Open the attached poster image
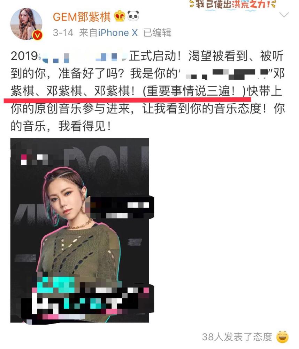The image size is (299, 349). (80, 230)
